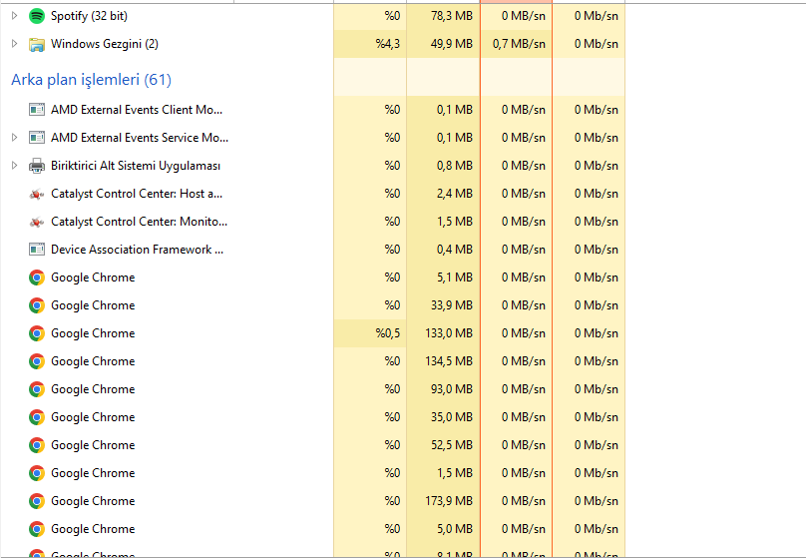Expand the Biriktirici Alt Sistemi Uygulaması entry

point(14,166)
